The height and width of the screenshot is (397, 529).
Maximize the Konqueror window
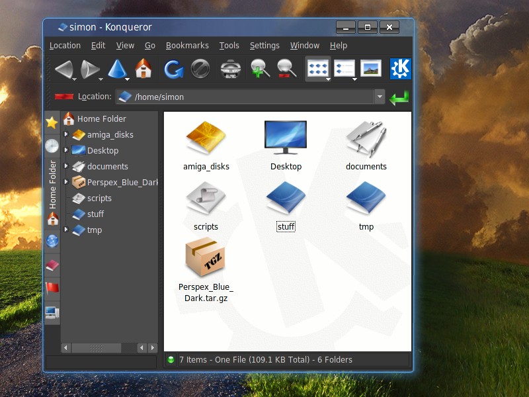coord(368,27)
